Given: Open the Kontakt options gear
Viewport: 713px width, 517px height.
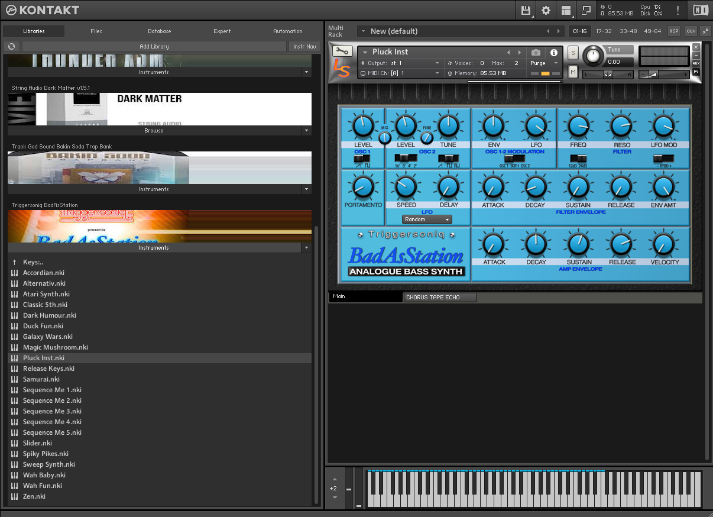Looking at the screenshot, I should tap(546, 10).
